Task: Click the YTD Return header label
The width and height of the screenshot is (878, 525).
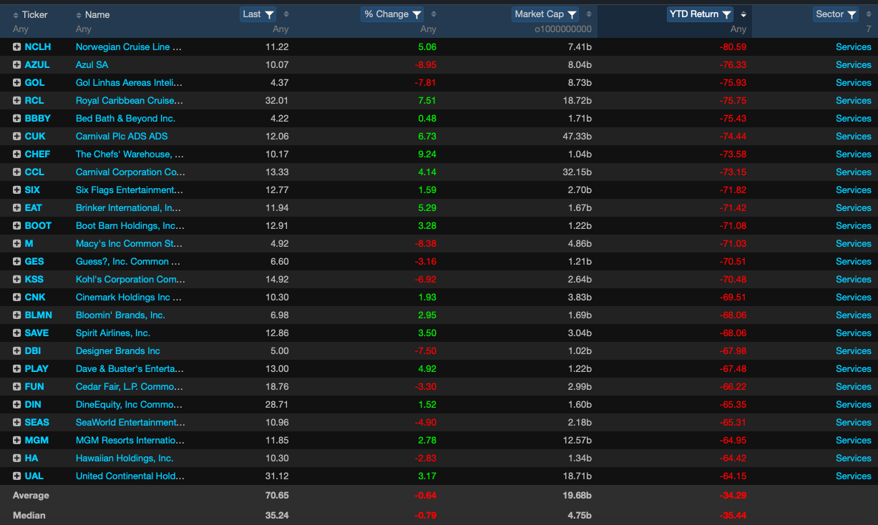Action: 694,14
